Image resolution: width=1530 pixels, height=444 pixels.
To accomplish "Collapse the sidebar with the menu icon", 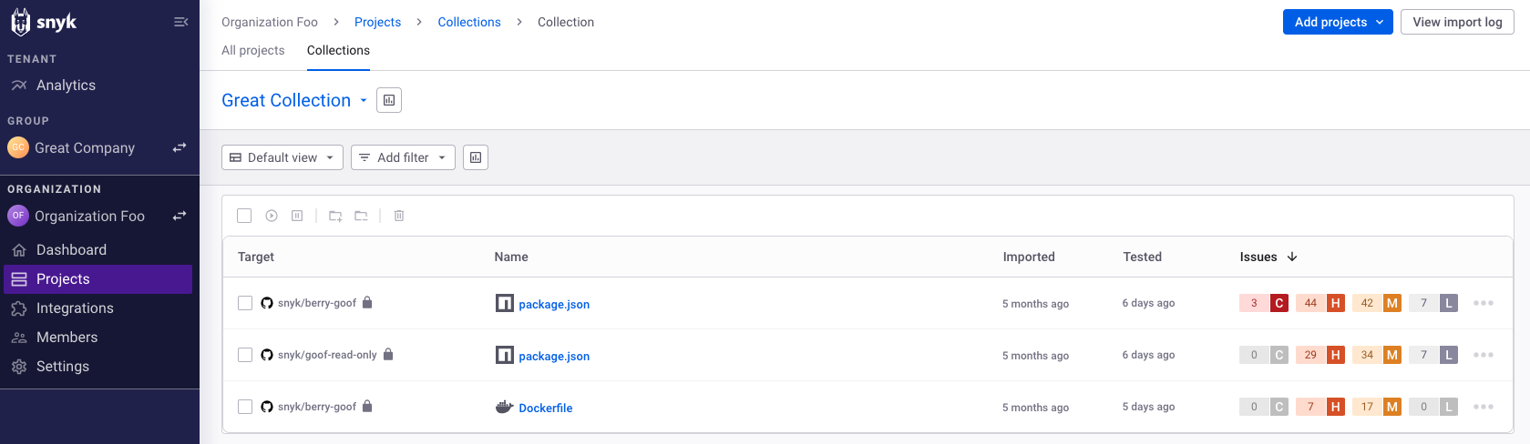I will pos(180,22).
